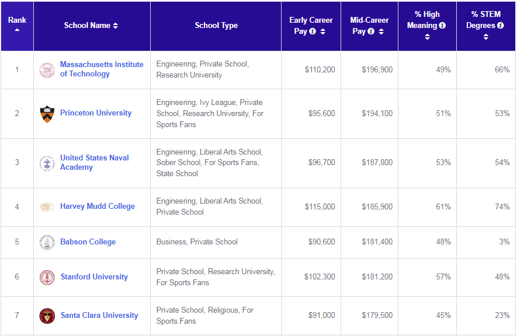Image resolution: width=517 pixels, height=336 pixels.
Task: Open Massachusetts Institute of Technology link
Action: click(x=102, y=69)
